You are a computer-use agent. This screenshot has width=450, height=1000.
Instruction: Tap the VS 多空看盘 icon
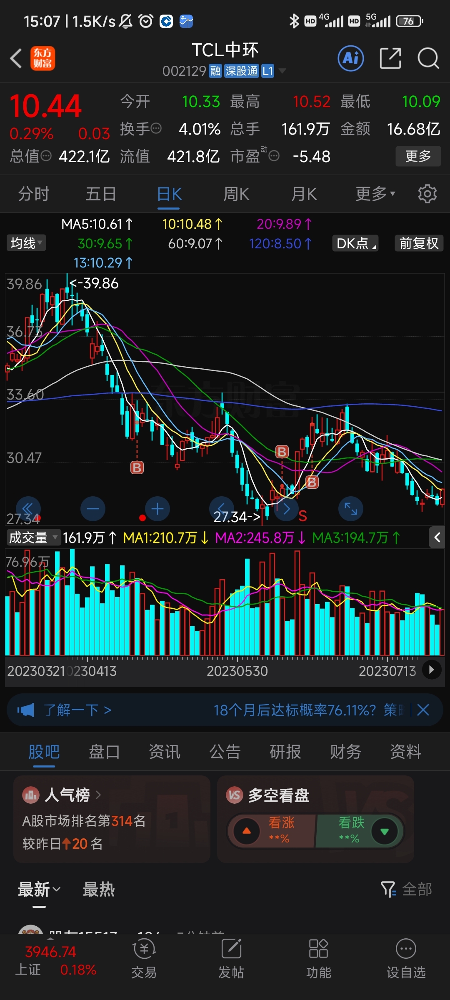coord(234,795)
